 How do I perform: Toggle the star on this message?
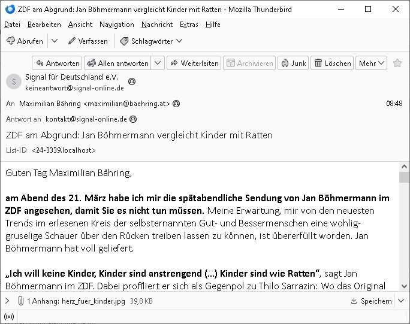tap(397, 63)
